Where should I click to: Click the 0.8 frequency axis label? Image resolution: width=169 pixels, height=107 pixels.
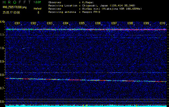click(x=2, y=75)
